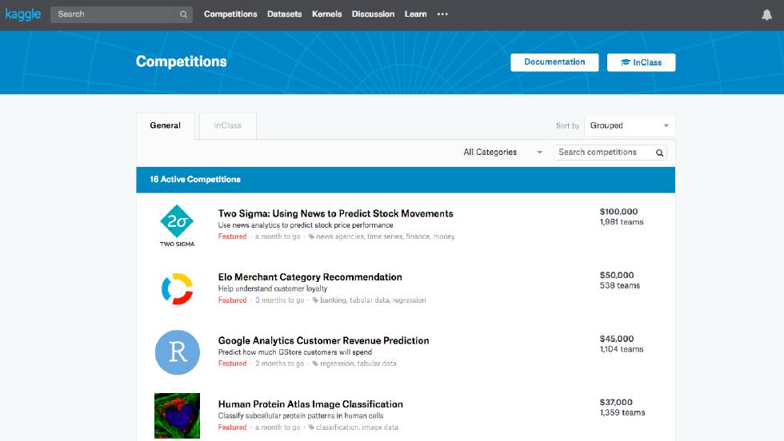Click Featured label under Human Protein Atlas

(x=232, y=427)
